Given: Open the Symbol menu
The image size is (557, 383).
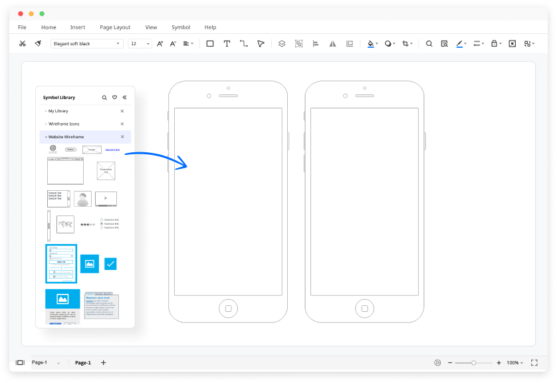Looking at the screenshot, I should pos(181,27).
